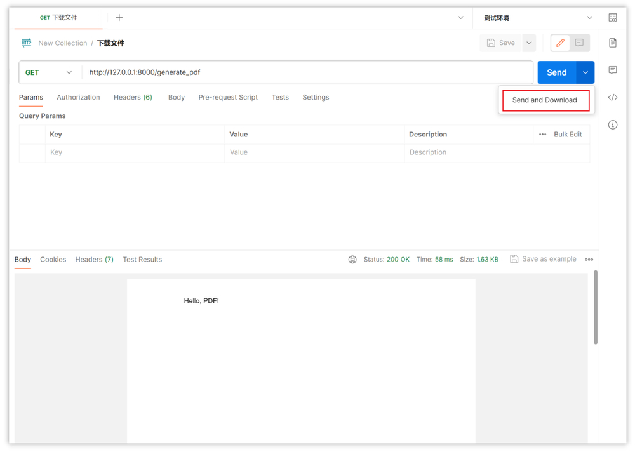Viewport: 635px width, 452px height.
Task: Open the Cookies response tab
Action: point(53,259)
